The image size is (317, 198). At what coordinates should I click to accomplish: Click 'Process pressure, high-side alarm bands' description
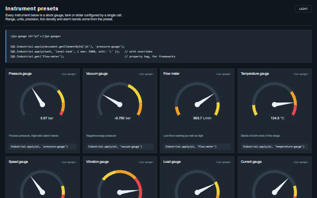point(34,136)
